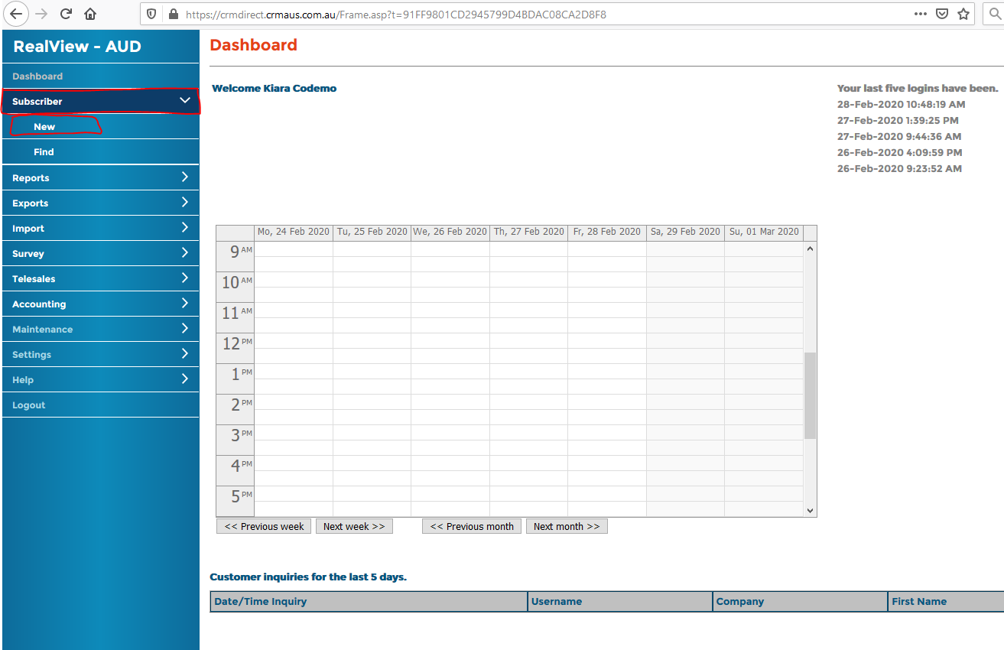The image size is (1004, 650).
Task: Expand the Reports menu
Action: coord(100,177)
